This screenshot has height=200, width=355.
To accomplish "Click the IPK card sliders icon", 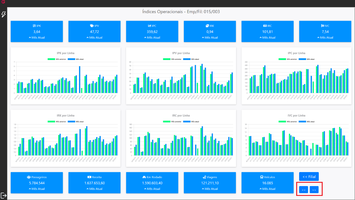I will pyautogui.click(x=34, y=26).
